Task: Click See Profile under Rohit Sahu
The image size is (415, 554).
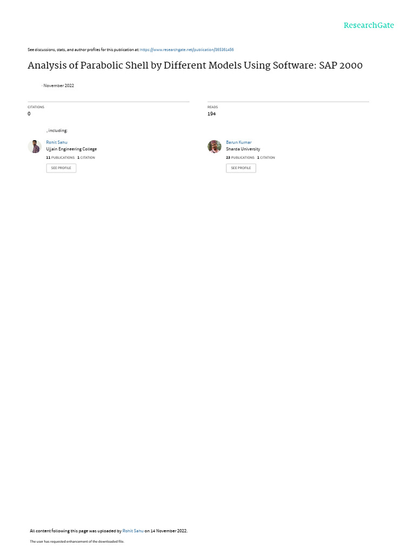Action: click(61, 168)
